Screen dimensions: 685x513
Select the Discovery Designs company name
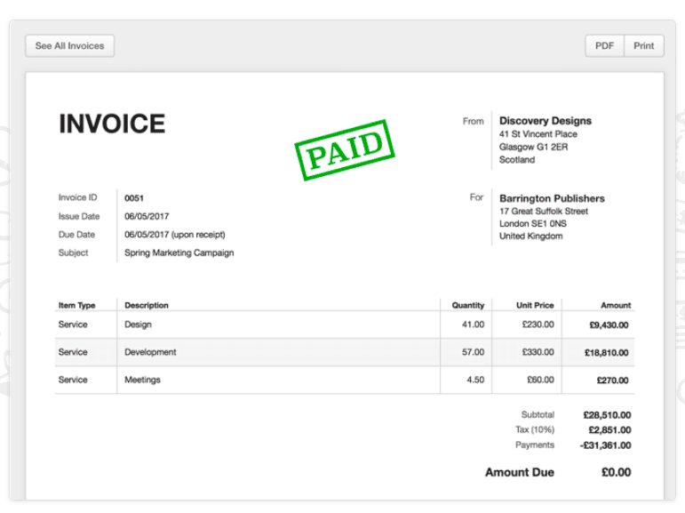(x=545, y=121)
